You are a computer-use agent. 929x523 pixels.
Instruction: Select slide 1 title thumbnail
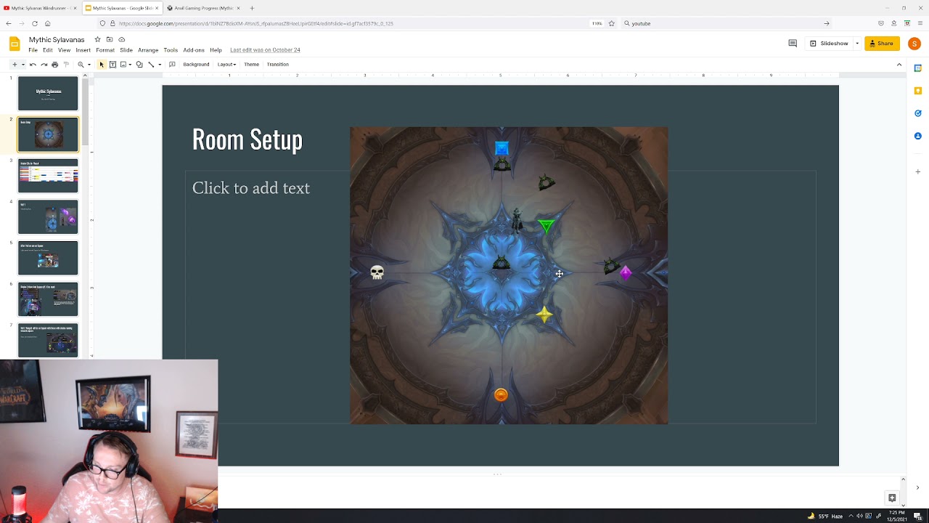click(x=48, y=94)
